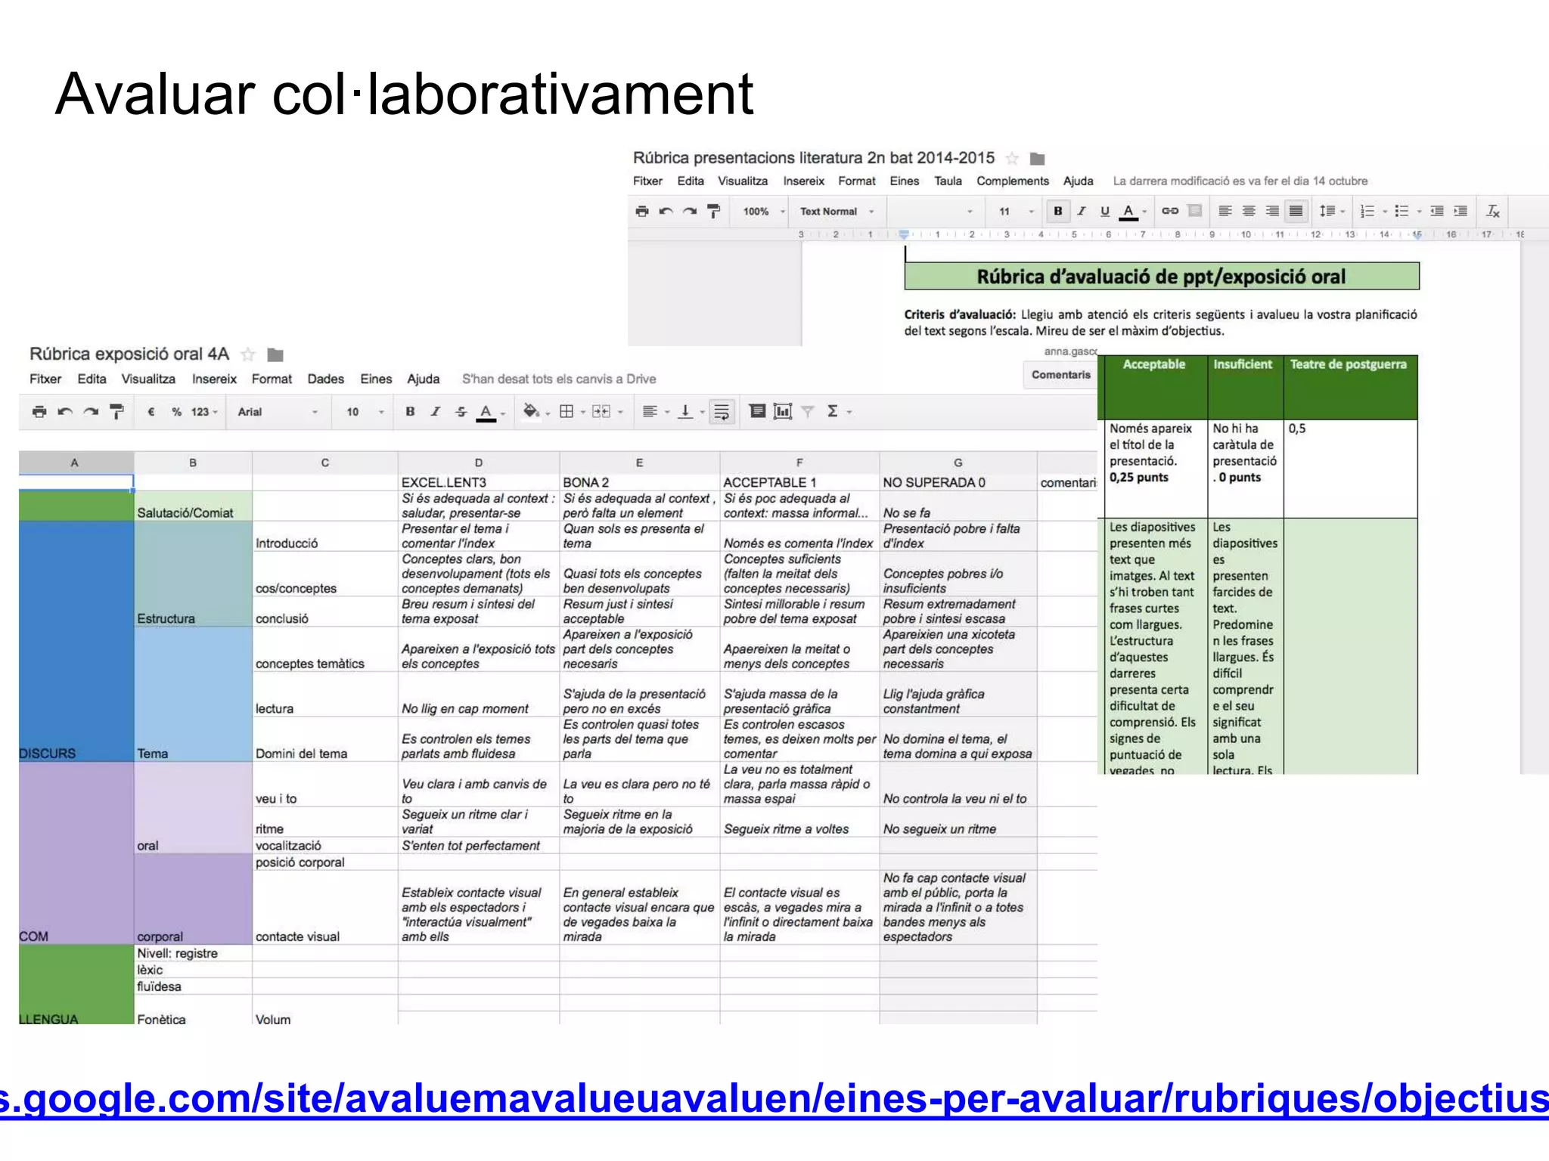Click document title Rúbrica presentacions literatura

point(813,158)
